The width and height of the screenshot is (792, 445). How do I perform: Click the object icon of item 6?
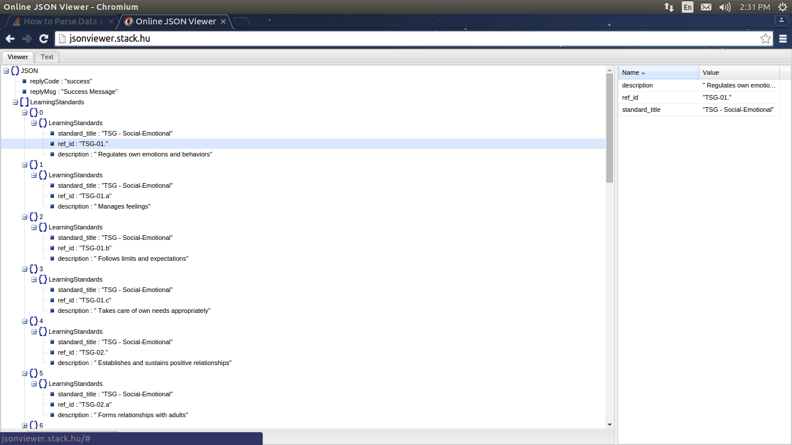pyautogui.click(x=34, y=425)
